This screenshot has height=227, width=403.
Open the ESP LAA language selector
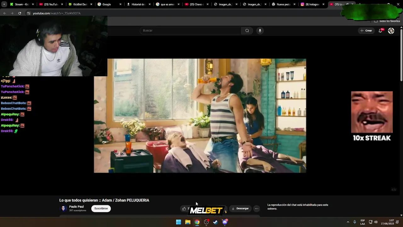(x=363, y=222)
